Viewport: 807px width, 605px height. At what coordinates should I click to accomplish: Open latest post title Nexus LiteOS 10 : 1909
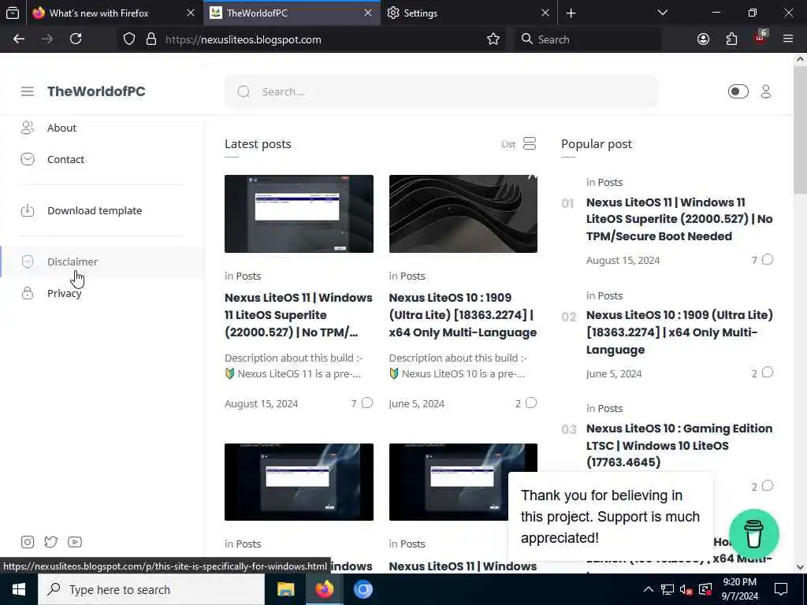[463, 315]
